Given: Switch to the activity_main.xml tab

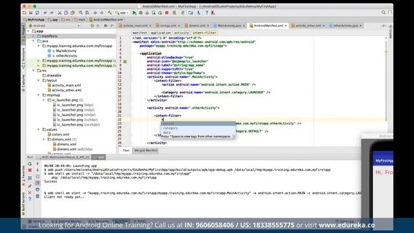Looking at the screenshot, I should (x=135, y=26).
